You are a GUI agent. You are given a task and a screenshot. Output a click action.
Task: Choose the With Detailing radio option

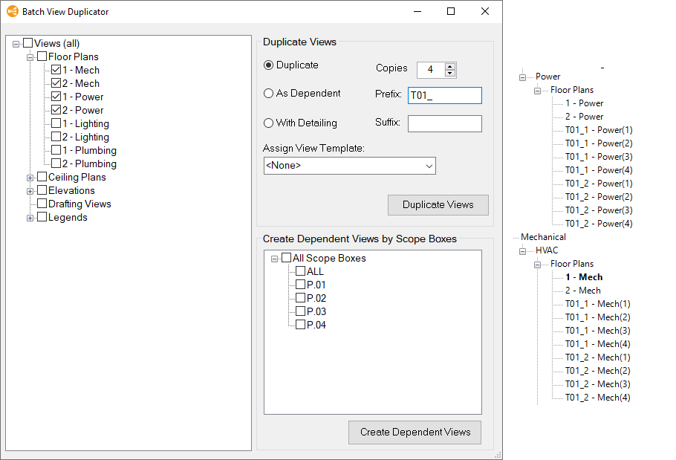click(269, 123)
